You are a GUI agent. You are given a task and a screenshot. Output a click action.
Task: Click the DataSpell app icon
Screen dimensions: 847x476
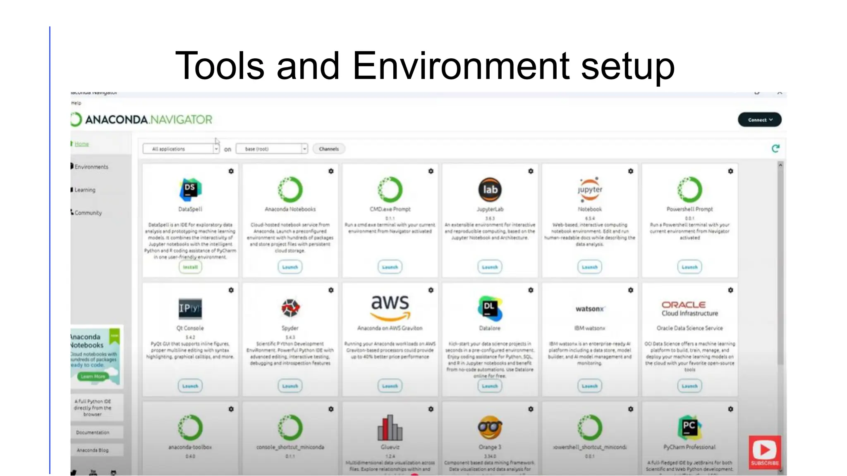pyautogui.click(x=190, y=189)
